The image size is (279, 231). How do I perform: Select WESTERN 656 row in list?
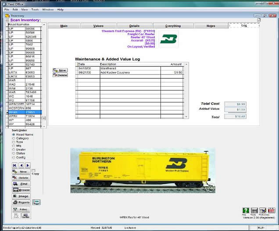[25, 108]
